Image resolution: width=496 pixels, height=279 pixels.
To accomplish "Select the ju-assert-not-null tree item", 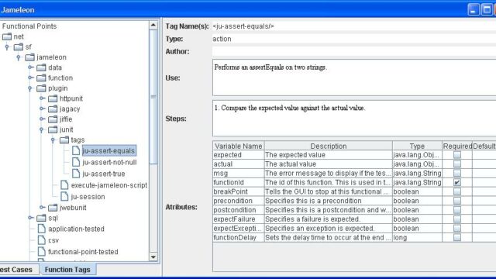I will 109,162.
